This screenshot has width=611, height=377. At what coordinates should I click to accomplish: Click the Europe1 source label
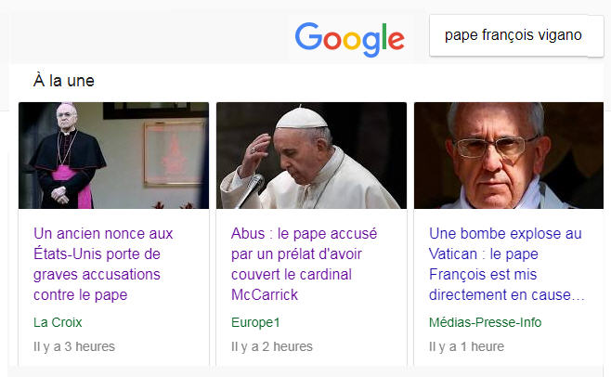[255, 322]
